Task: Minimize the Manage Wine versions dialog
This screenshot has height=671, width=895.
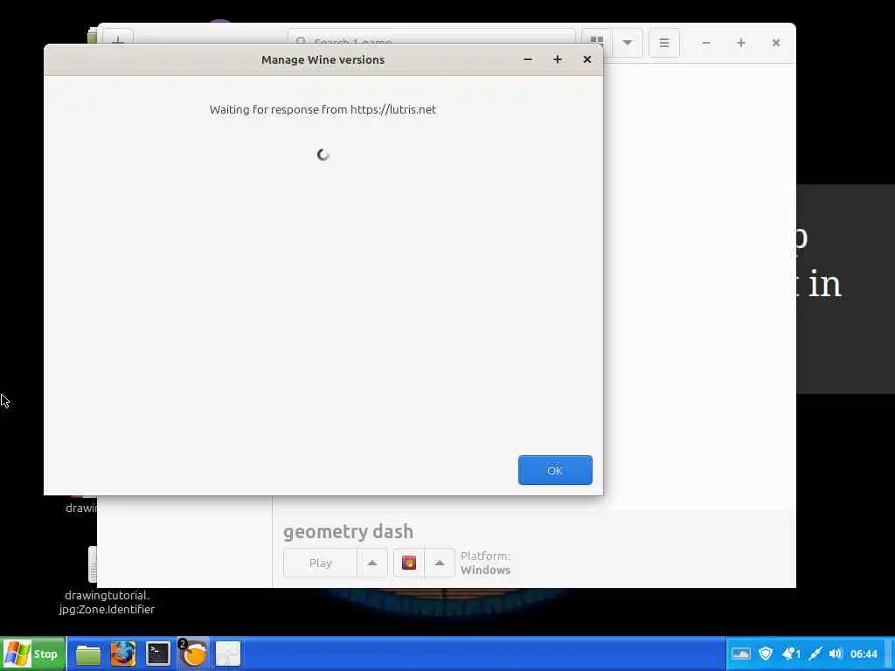Action: pyautogui.click(x=528, y=59)
